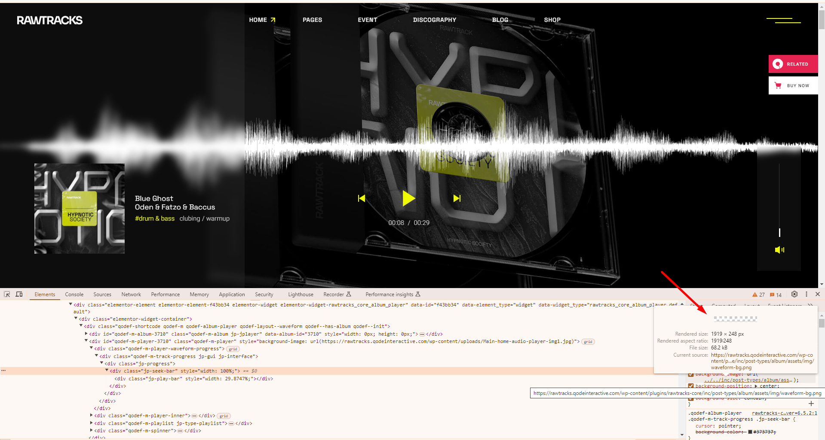Viewport: 825px width, 440px height.
Task: Click the RAWTRACKS site logo
Action: click(49, 20)
